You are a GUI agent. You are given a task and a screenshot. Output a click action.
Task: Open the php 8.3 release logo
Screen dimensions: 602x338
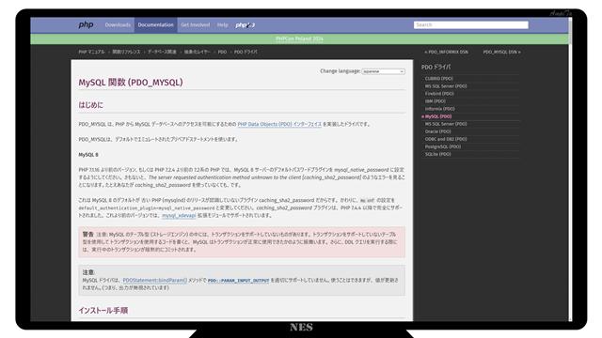point(245,25)
